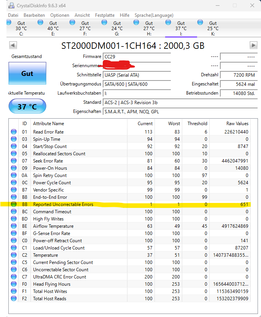Open the Sprache(Language) menu
Viewport: 261px width, 317px height.
point(154,15)
